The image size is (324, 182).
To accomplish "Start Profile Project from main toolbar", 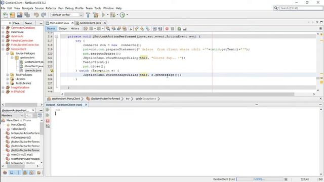I will click(x=123, y=15).
